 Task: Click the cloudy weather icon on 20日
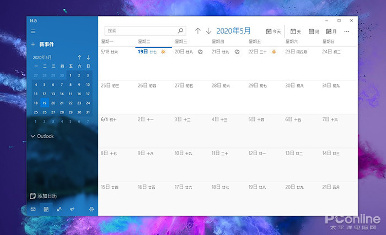point(200,52)
